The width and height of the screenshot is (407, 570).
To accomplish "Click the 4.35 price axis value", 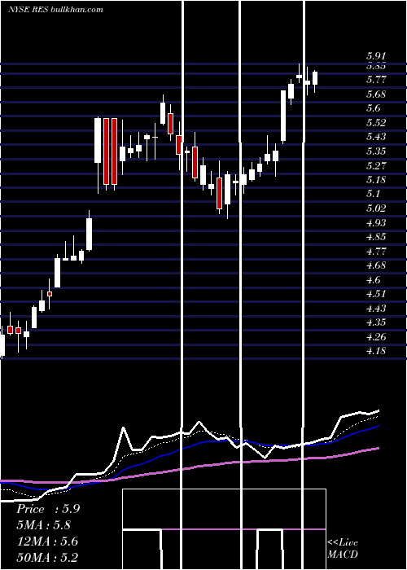I will coord(376,322).
